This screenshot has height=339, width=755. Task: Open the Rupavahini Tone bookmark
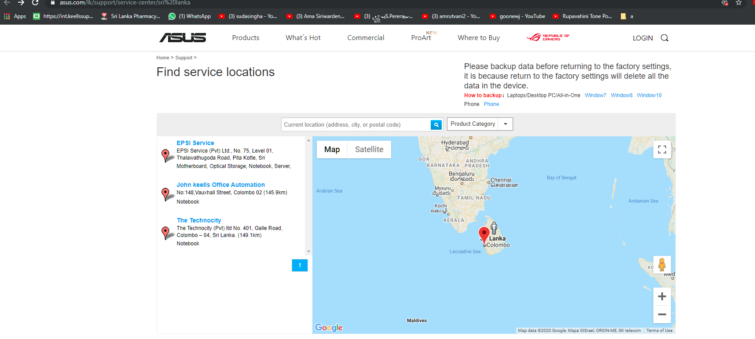coord(583,16)
